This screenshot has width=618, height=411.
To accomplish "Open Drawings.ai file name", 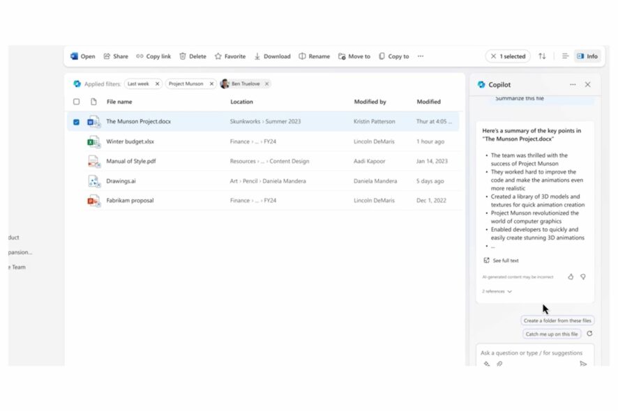I will click(121, 181).
